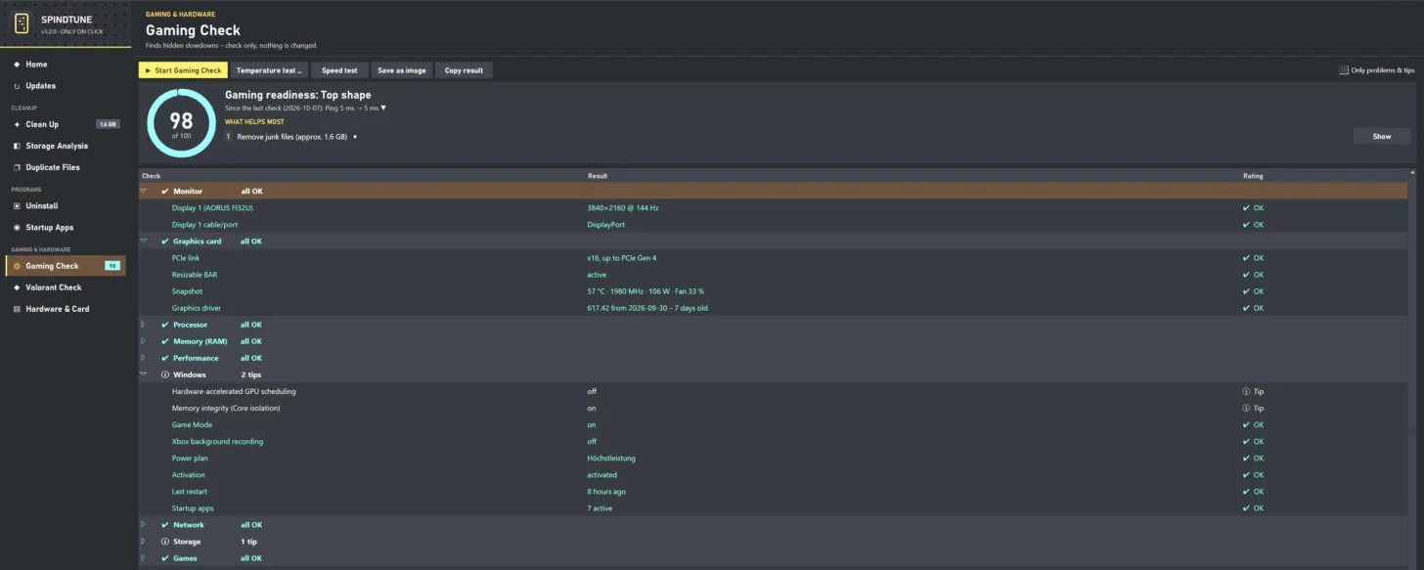Click the Startup Apps icon in the sidebar
The height and width of the screenshot is (570, 1424).
(17, 228)
